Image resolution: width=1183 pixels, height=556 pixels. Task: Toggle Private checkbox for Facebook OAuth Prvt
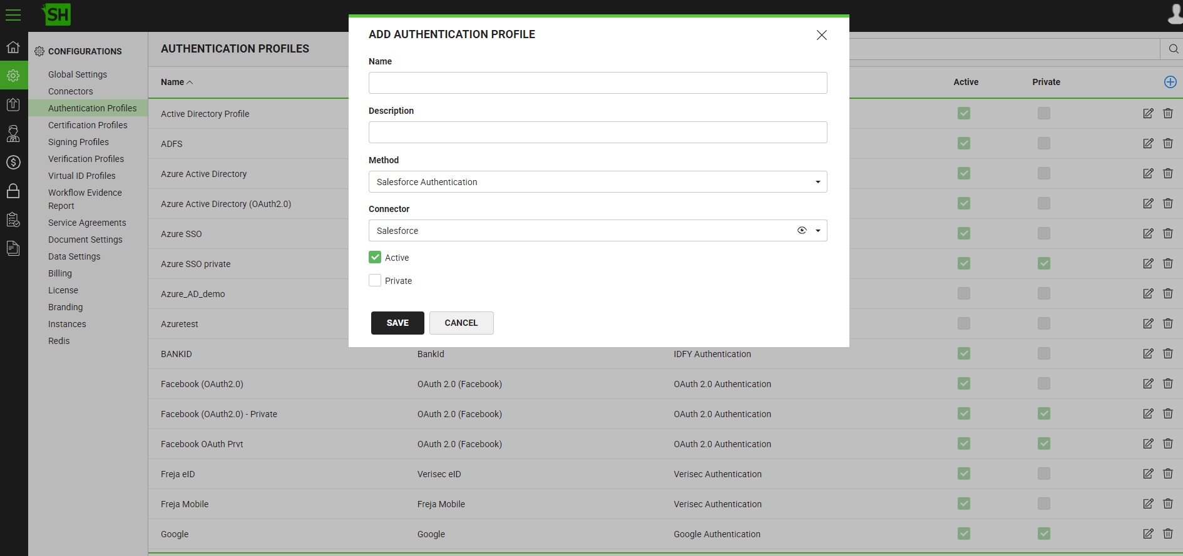click(1044, 443)
